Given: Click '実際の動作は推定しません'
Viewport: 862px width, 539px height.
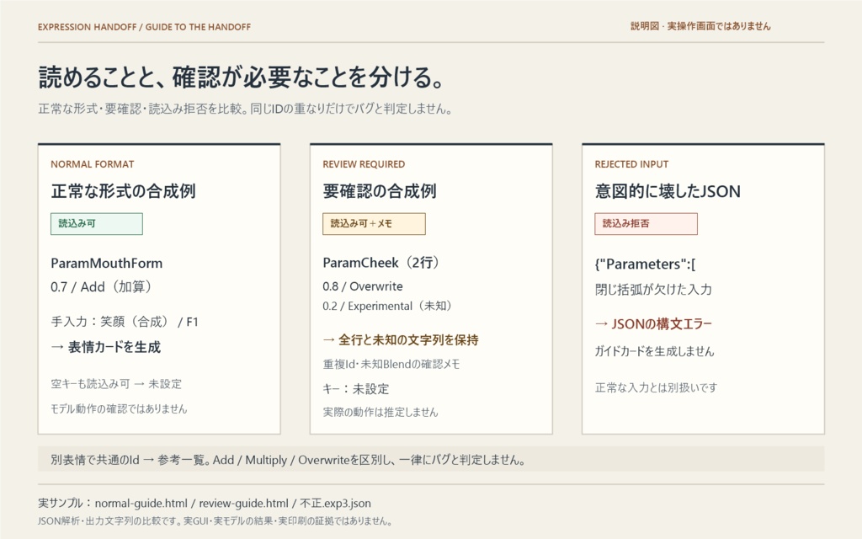Looking at the screenshot, I should point(380,412).
